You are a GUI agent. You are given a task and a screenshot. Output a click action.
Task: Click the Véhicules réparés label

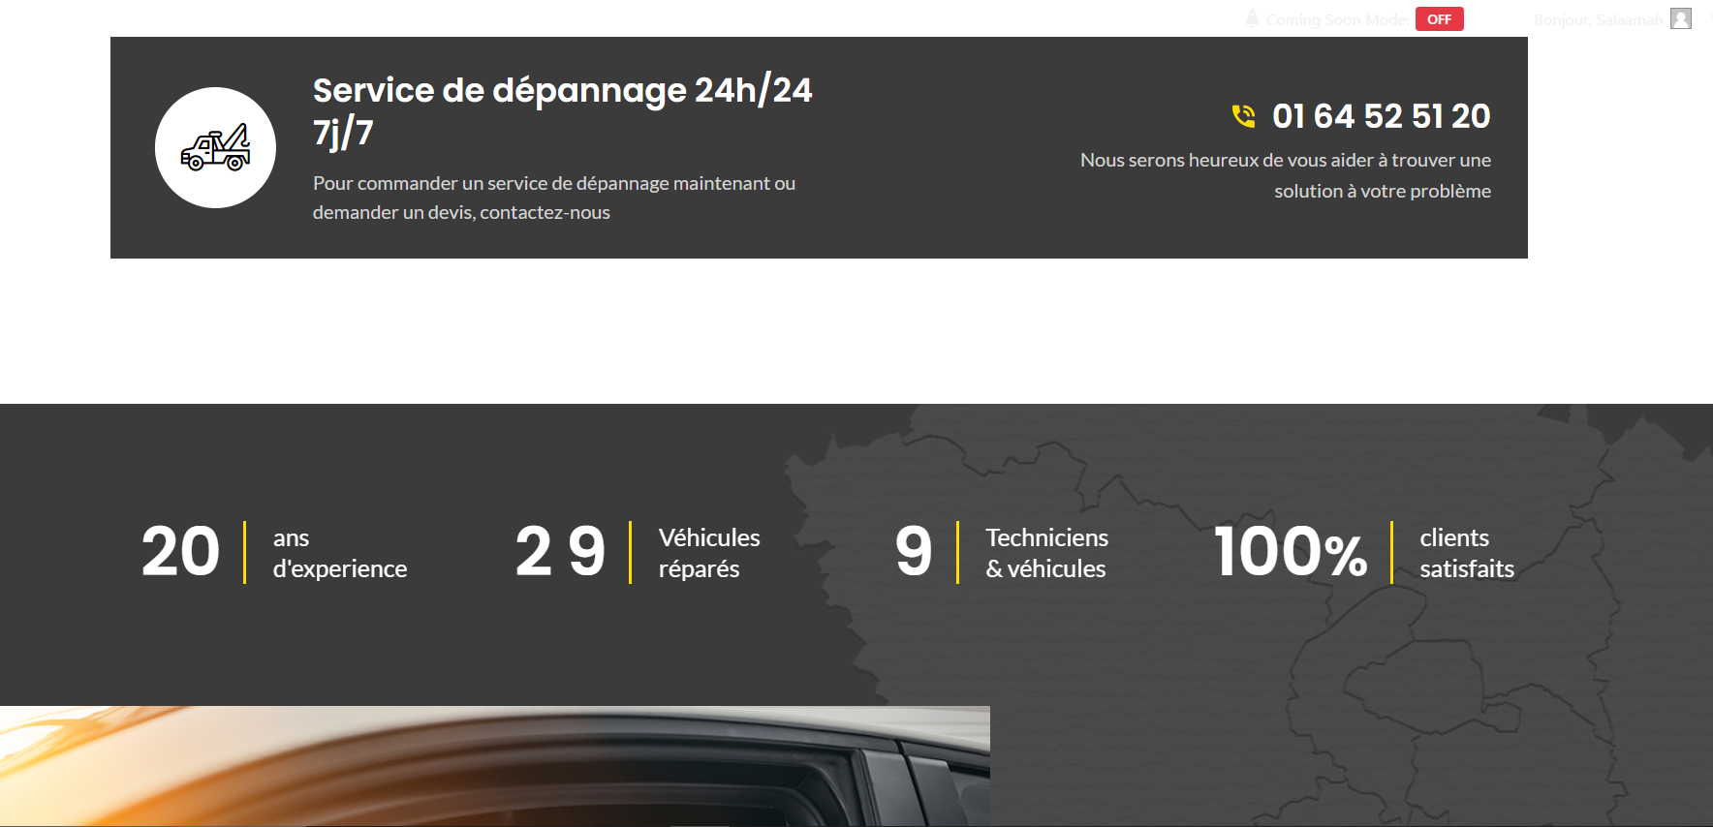tap(709, 553)
